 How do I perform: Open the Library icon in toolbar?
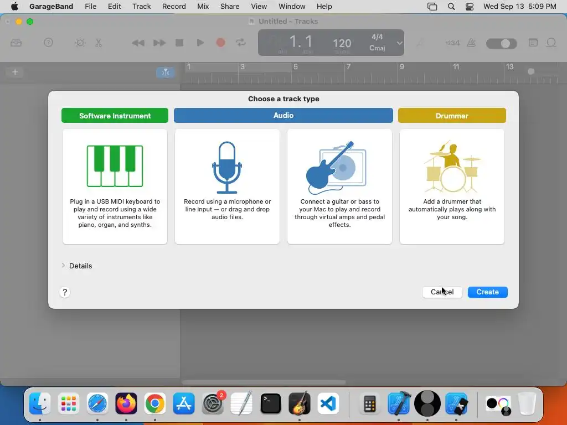(x=16, y=43)
